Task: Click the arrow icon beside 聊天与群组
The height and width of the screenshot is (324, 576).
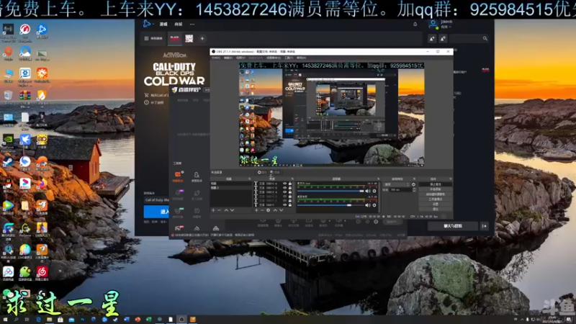Action: (484, 226)
